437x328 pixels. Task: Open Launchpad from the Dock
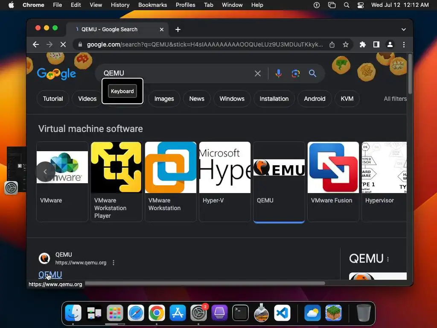pos(115,313)
